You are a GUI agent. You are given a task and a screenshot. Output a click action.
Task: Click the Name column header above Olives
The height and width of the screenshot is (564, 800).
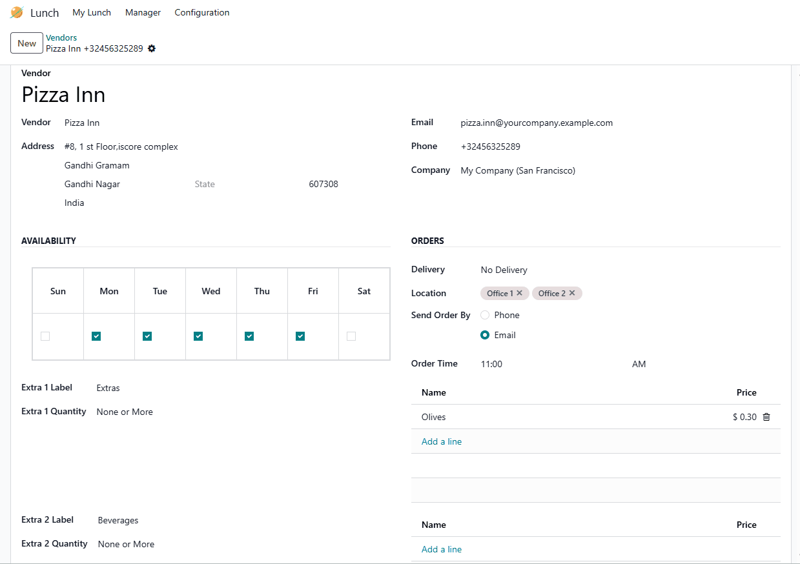(434, 392)
